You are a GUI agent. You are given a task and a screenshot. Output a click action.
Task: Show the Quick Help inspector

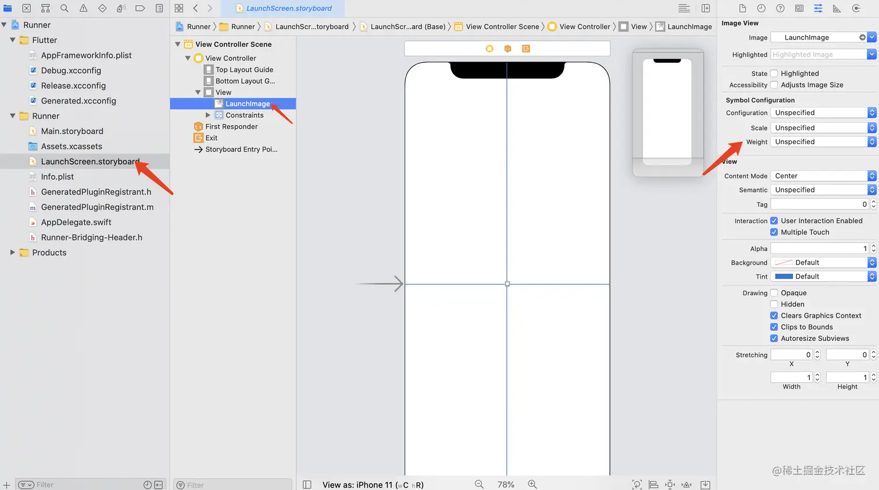(780, 8)
